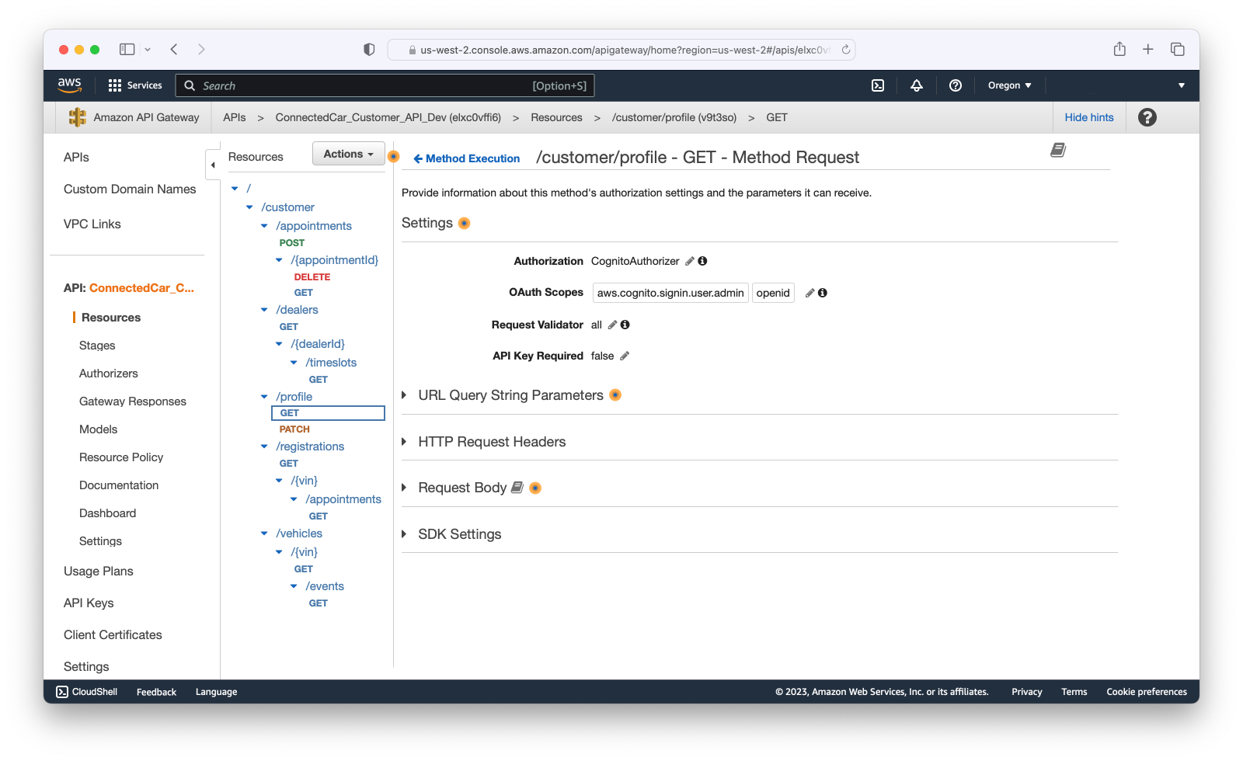Open CloudShell in footer
This screenshot has width=1243, height=761.
[x=87, y=692]
